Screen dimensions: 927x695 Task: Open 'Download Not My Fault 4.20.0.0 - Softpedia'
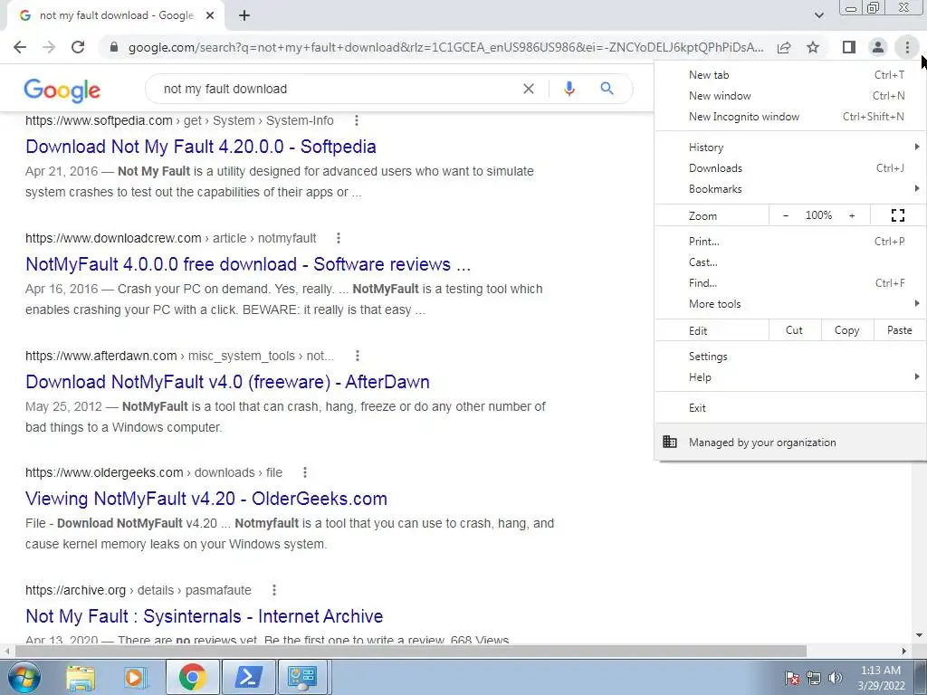tap(201, 147)
